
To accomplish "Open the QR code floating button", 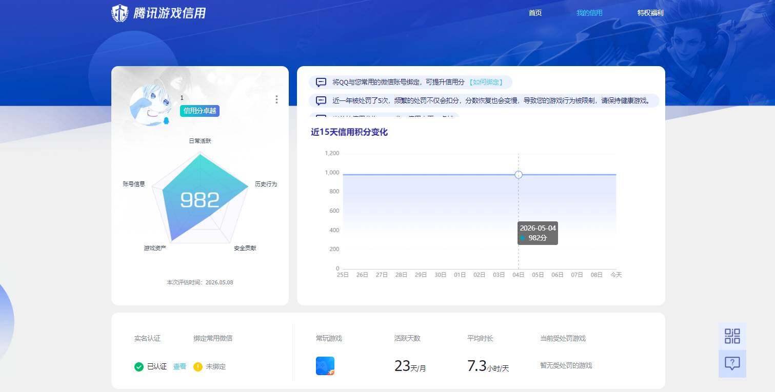I will pos(732,336).
